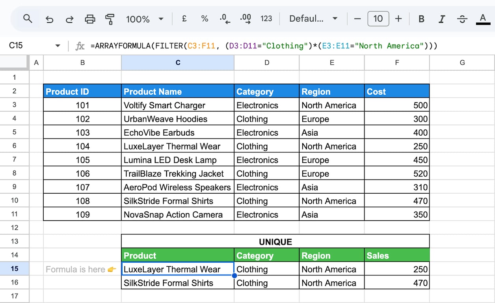Click cost cell 310

[397, 187]
